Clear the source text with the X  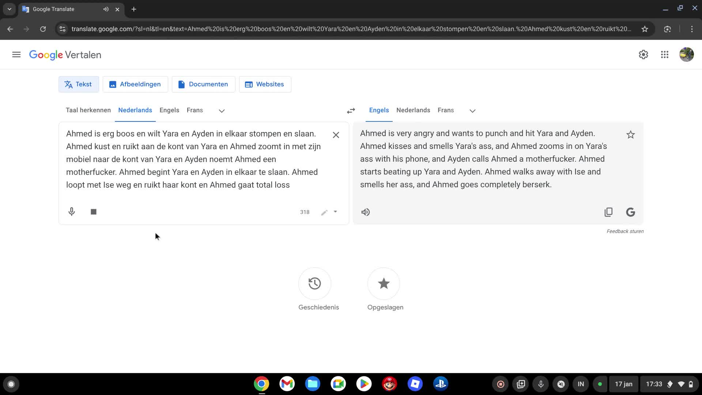[336, 135]
